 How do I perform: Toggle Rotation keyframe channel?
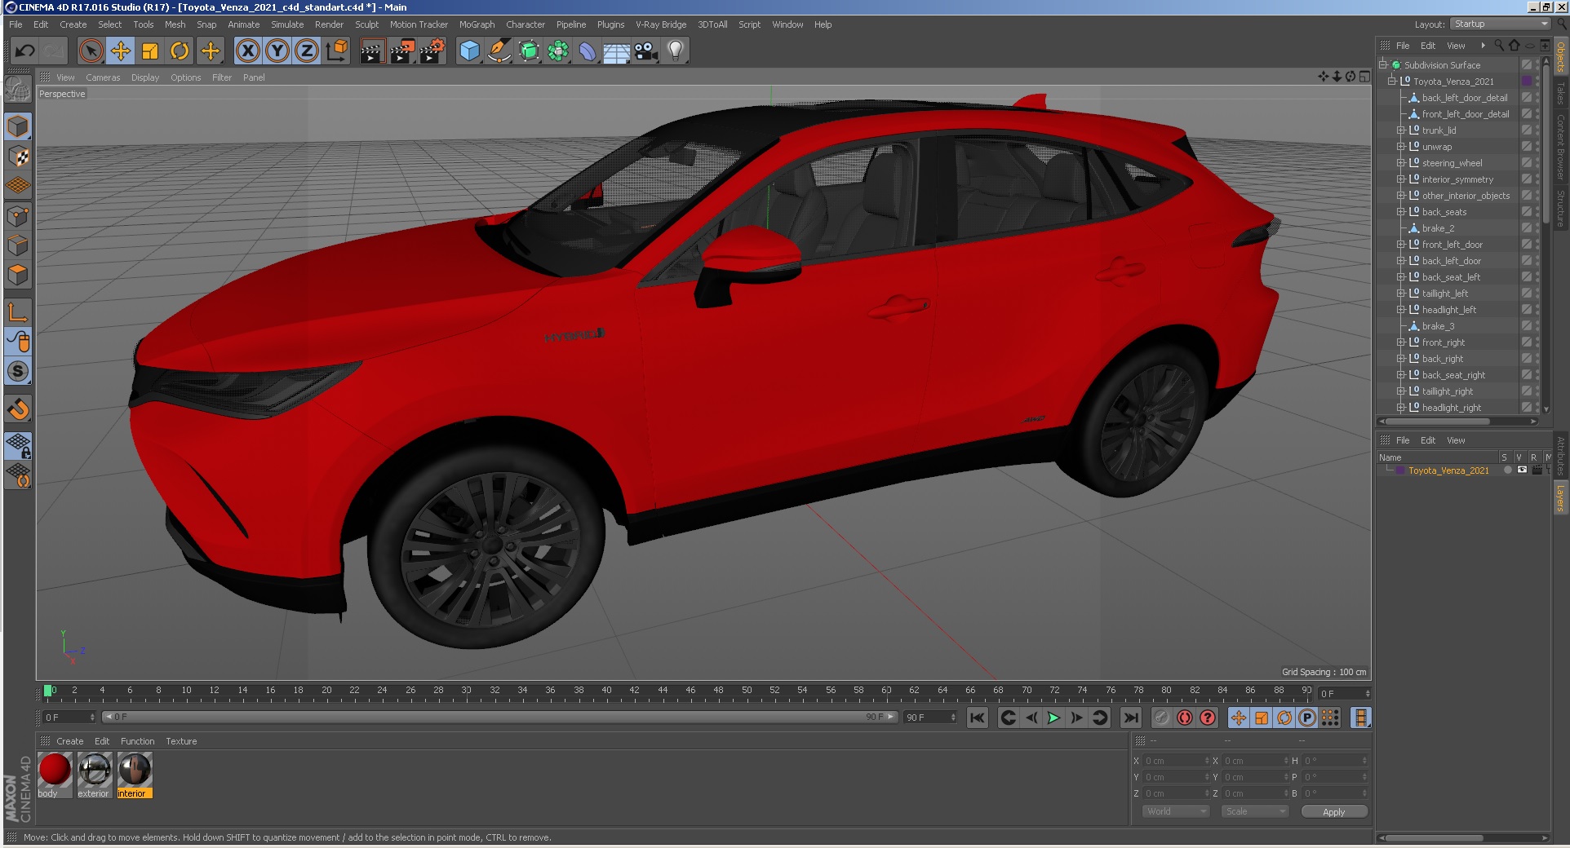pos(1284,718)
